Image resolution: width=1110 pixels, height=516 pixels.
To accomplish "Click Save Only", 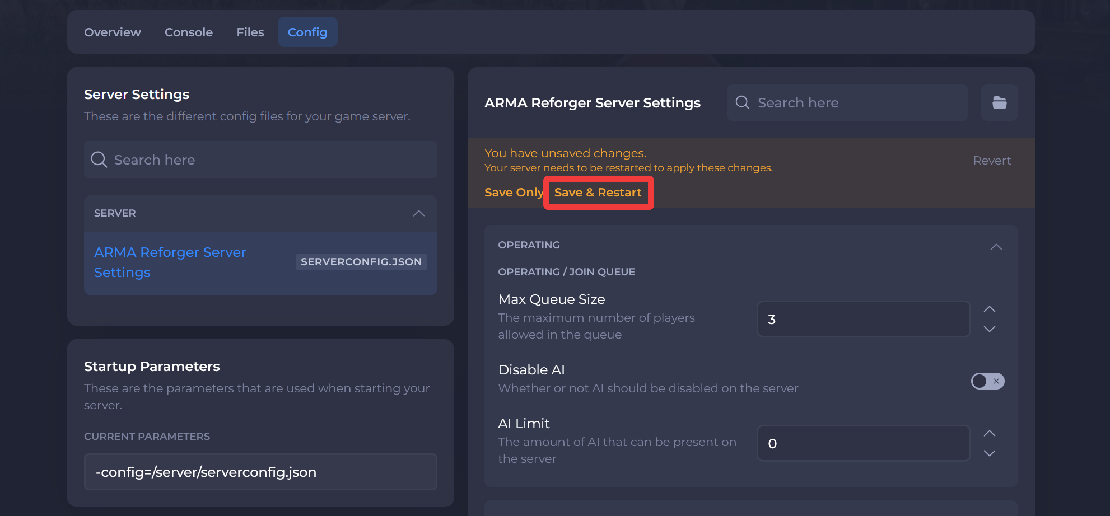I will (x=514, y=193).
